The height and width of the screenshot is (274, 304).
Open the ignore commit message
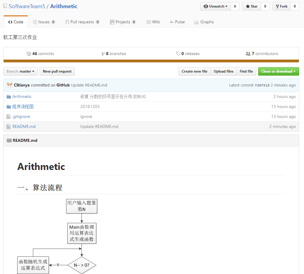pyautogui.click(x=86, y=116)
